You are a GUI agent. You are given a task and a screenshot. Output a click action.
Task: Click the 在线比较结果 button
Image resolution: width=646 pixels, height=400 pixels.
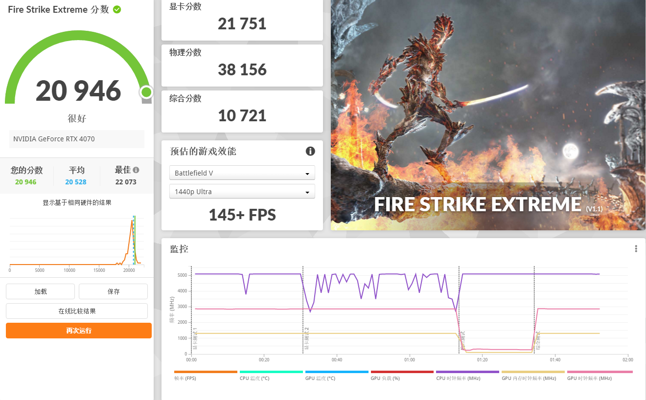click(77, 311)
